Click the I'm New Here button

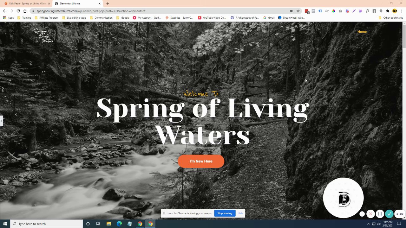(201, 161)
